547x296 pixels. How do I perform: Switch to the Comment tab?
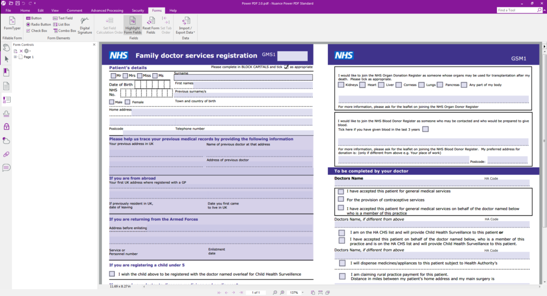point(74,11)
